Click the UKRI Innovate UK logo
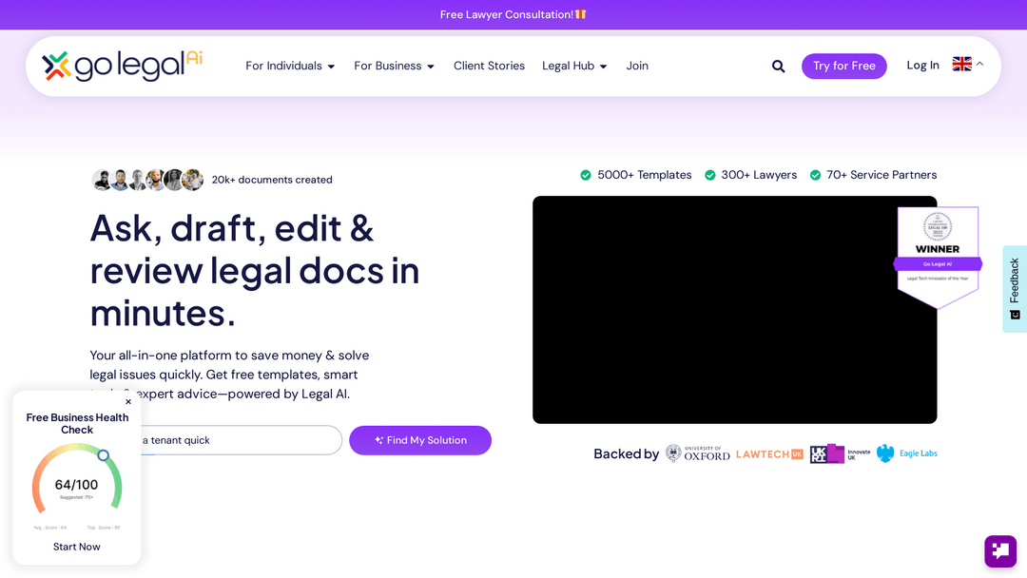1027x578 pixels. pyautogui.click(x=841, y=453)
